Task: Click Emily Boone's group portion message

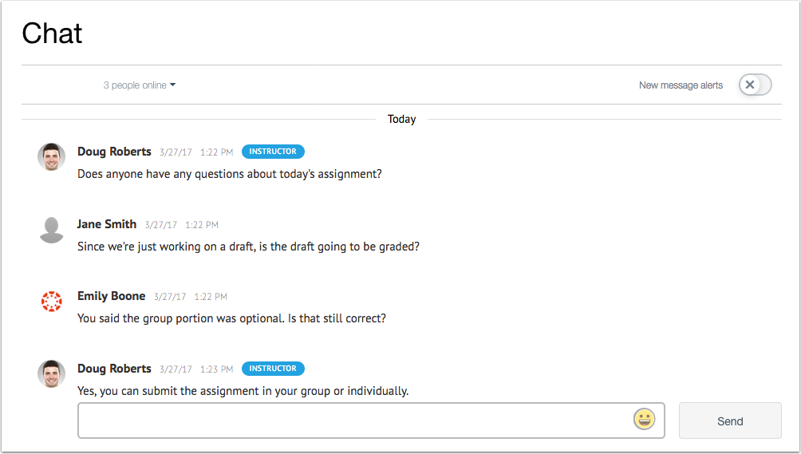Action: (x=231, y=318)
